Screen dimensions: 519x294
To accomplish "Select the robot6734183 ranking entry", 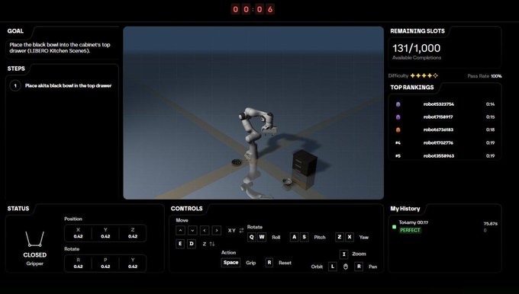I will coord(445,129).
